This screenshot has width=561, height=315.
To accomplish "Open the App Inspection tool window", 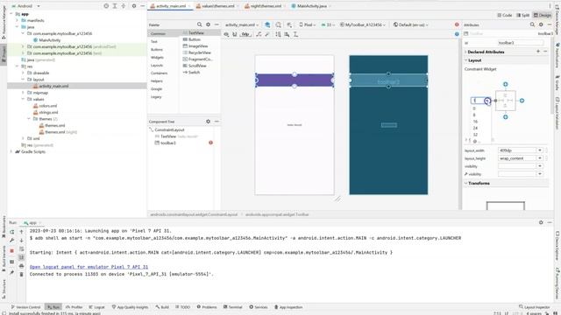I will [288, 307].
